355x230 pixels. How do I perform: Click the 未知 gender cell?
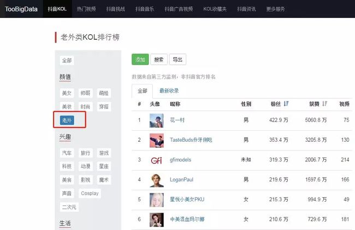click(246, 160)
